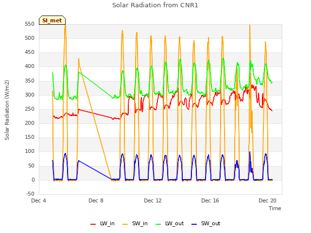Toggle the LW_out legend entry
The height and width of the screenshot is (233, 311).
[x=170, y=223]
